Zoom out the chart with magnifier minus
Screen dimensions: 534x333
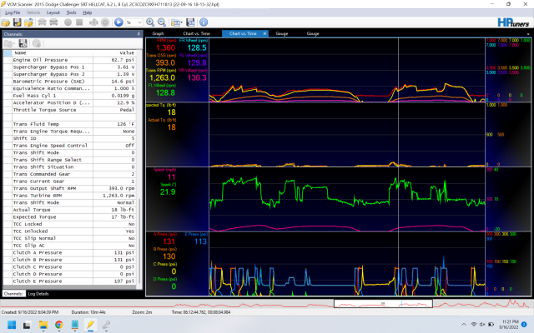(162, 22)
